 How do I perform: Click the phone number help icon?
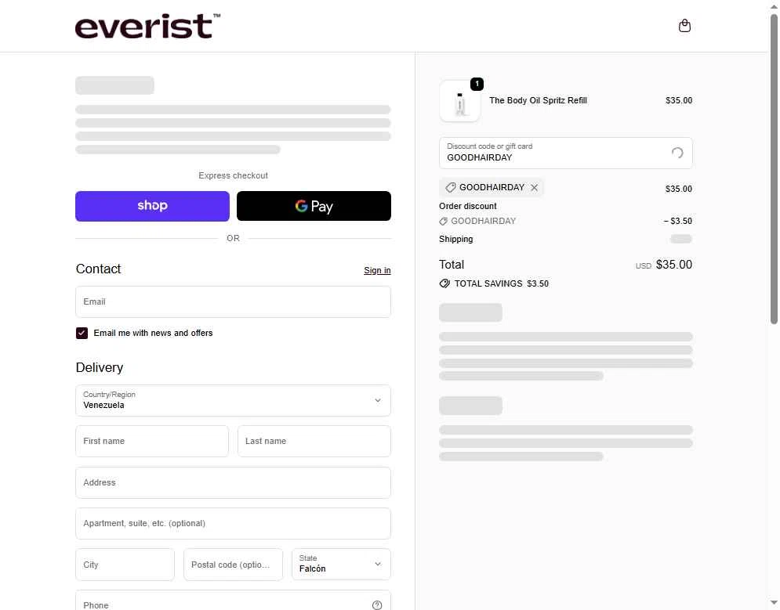377,605
